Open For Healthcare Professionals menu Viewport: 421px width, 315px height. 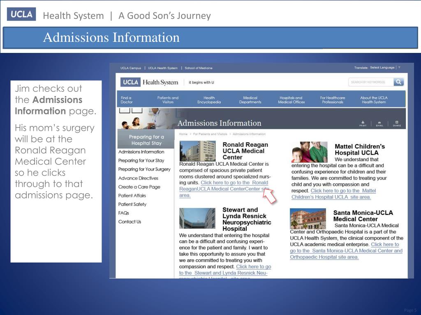(333, 100)
